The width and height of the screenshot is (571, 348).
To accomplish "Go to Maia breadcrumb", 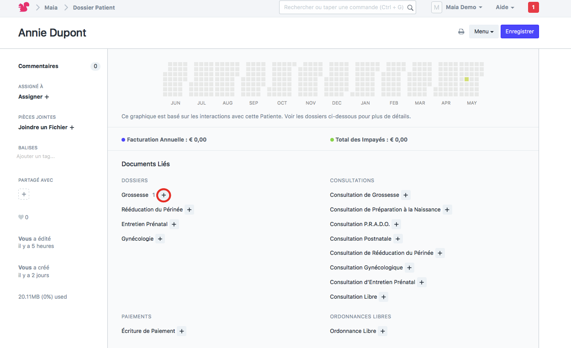I will (x=51, y=7).
